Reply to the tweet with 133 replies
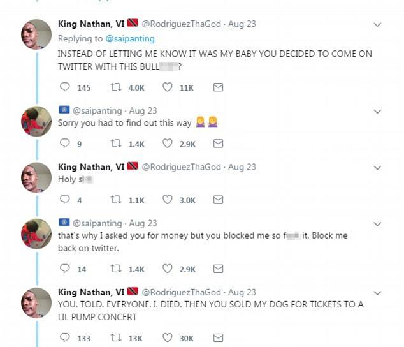The width and height of the screenshot is (404, 347). tap(64, 337)
